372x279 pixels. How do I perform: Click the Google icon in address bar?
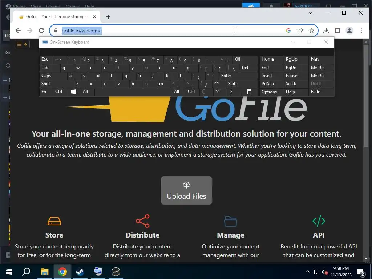tap(288, 31)
